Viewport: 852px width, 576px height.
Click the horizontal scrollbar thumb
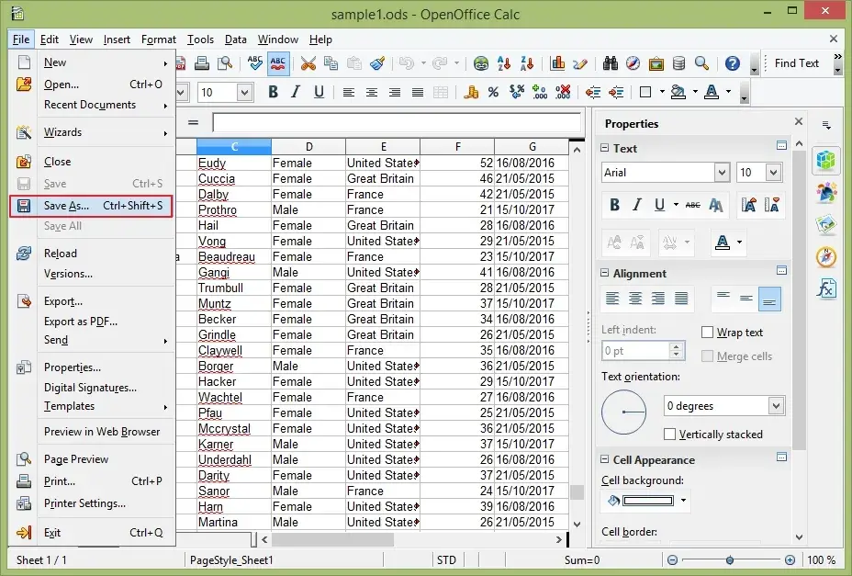point(332,539)
